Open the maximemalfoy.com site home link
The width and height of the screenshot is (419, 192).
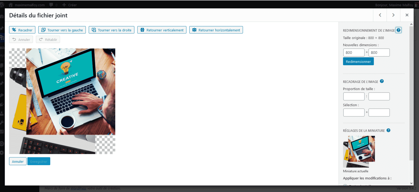point(27,5)
